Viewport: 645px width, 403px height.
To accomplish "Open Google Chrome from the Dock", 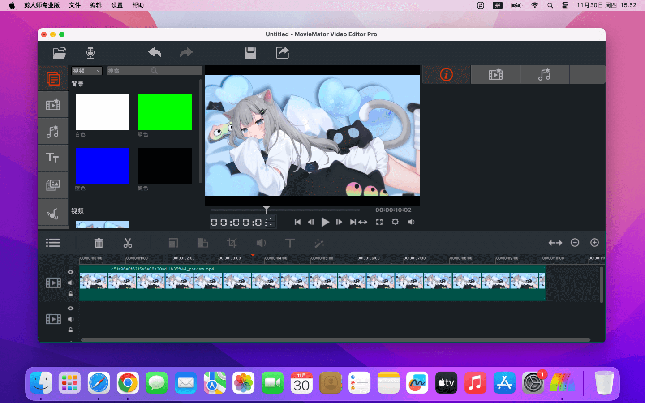I will coord(128,383).
